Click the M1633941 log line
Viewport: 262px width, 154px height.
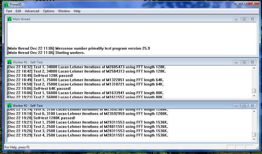tap(85, 93)
